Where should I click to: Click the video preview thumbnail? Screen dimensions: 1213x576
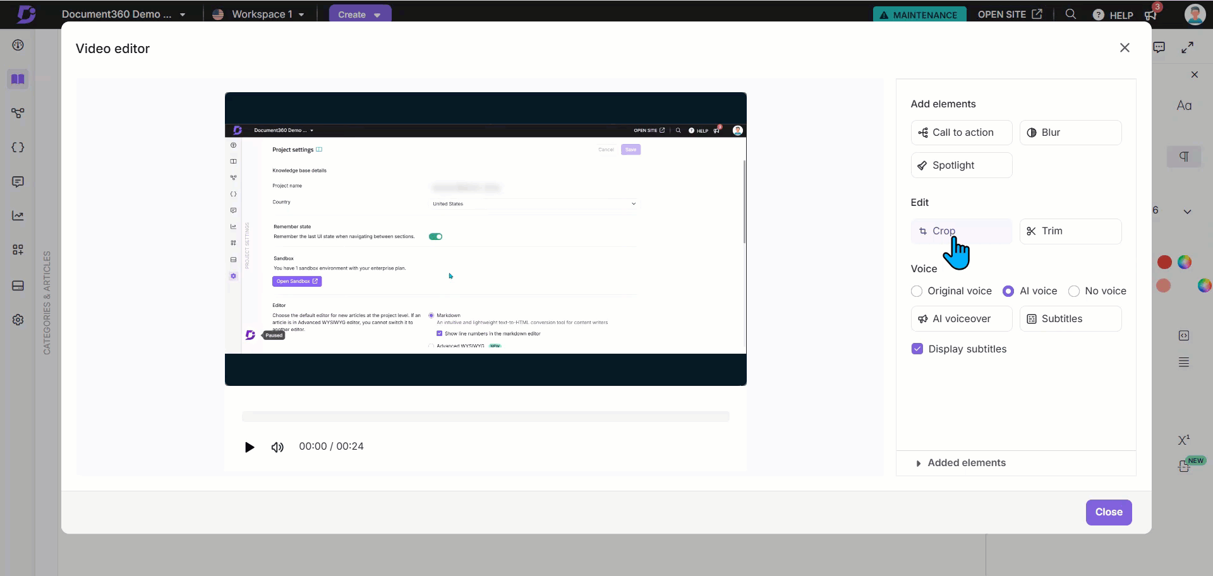pyautogui.click(x=485, y=239)
